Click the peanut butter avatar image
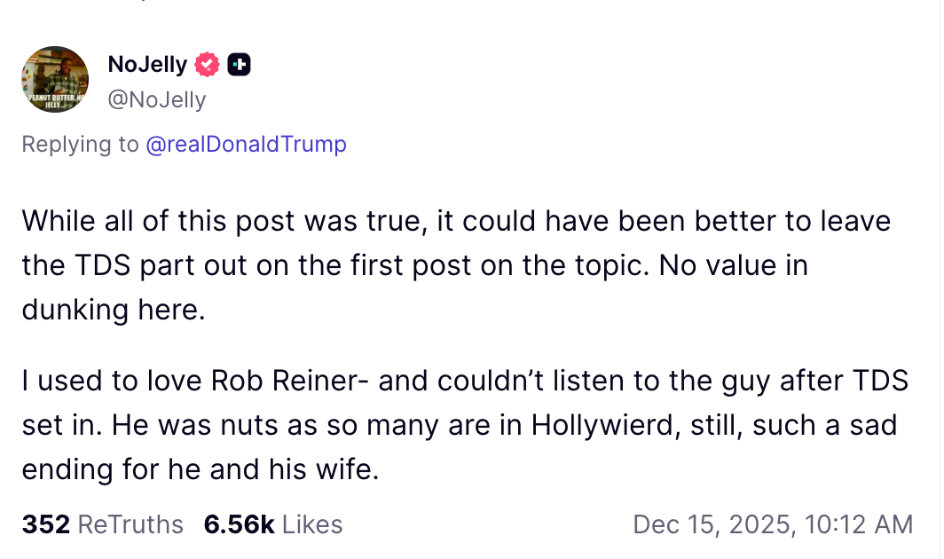Screen dimensions: 944x559 tap(55, 79)
